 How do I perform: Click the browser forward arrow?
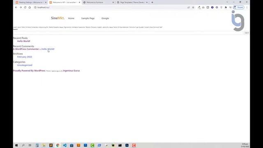(x=21, y=7)
